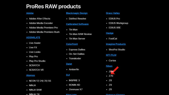Screen dimensions: 169x95
Task: Select the Z70 Nikon item
Action: 111,76
